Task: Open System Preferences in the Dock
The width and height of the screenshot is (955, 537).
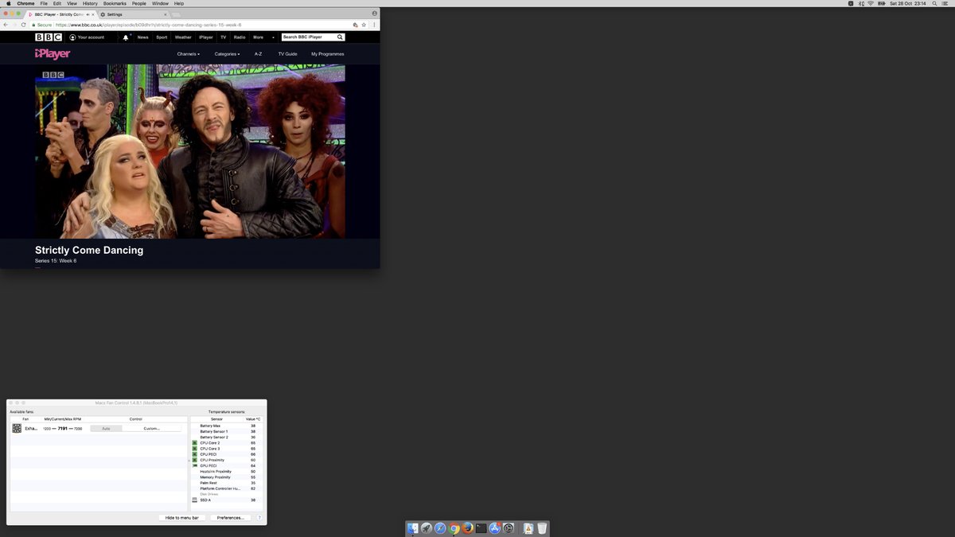Action: pyautogui.click(x=508, y=528)
